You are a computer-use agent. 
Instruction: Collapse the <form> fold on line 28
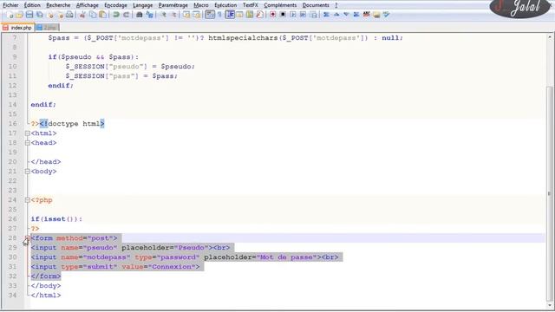coord(27,238)
